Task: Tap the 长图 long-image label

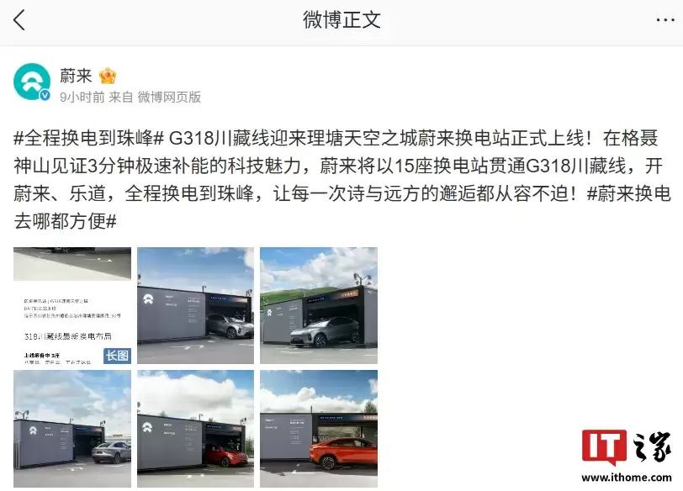Action: click(x=117, y=356)
